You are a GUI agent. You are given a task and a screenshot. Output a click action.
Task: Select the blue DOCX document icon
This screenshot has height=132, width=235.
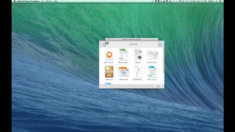[x=152, y=72]
